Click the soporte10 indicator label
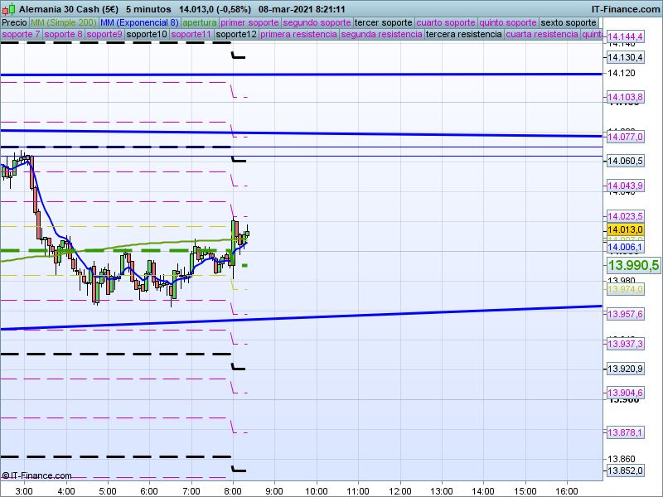The image size is (663, 497). pos(147,34)
